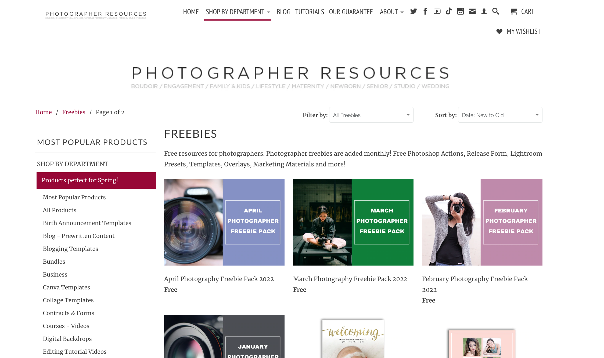Open the Shop By Department nav item
The image size is (604, 358).
(x=235, y=12)
